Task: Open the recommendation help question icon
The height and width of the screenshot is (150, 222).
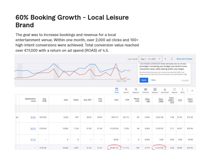Action: click(186, 74)
